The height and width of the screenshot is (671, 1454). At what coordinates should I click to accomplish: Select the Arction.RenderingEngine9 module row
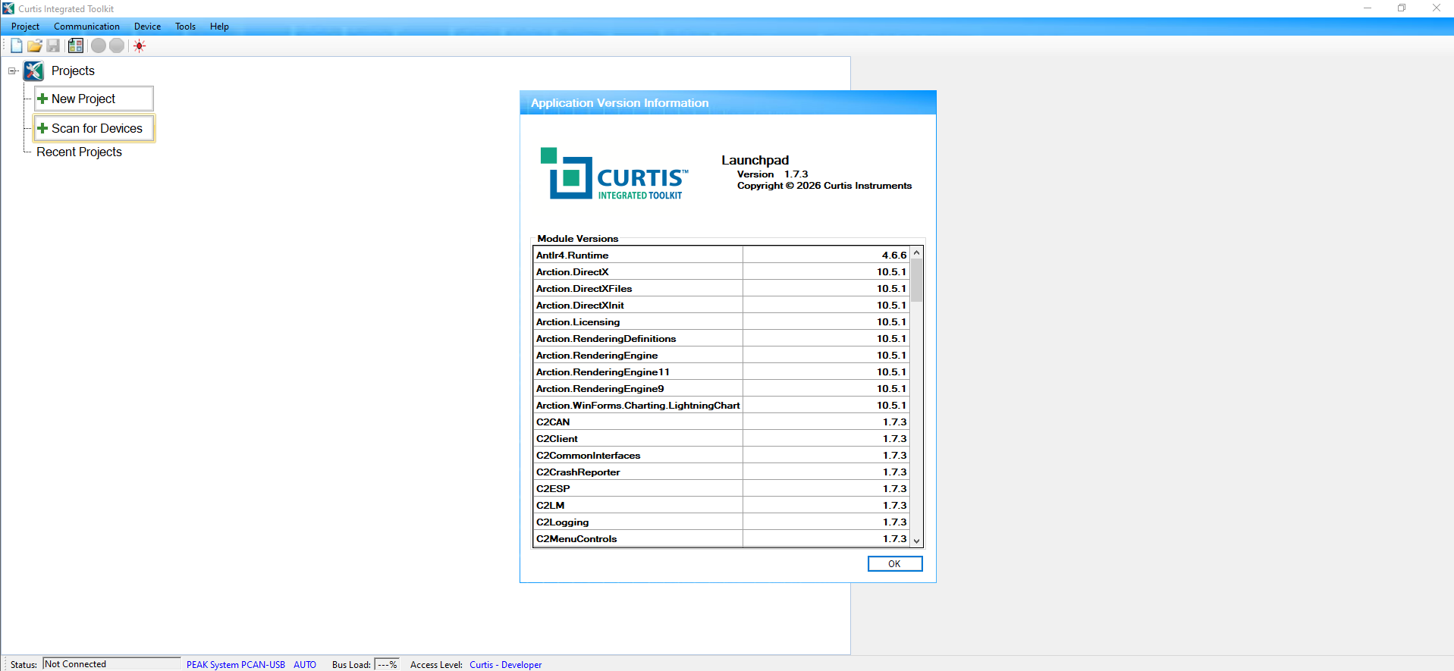721,389
